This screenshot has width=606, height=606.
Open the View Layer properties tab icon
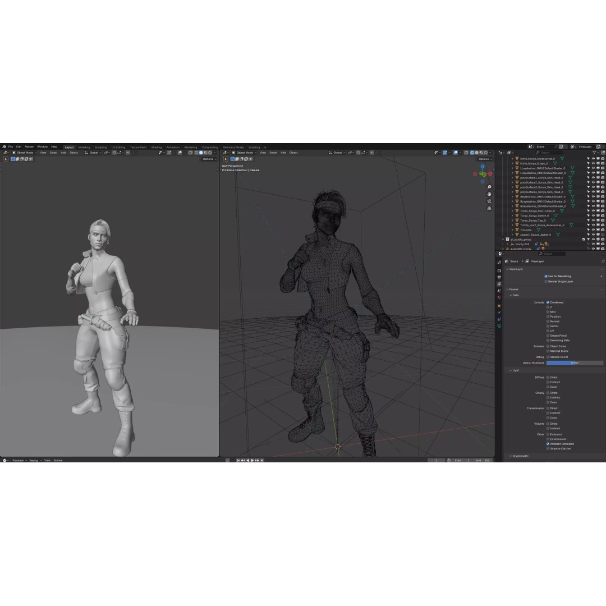point(499,284)
